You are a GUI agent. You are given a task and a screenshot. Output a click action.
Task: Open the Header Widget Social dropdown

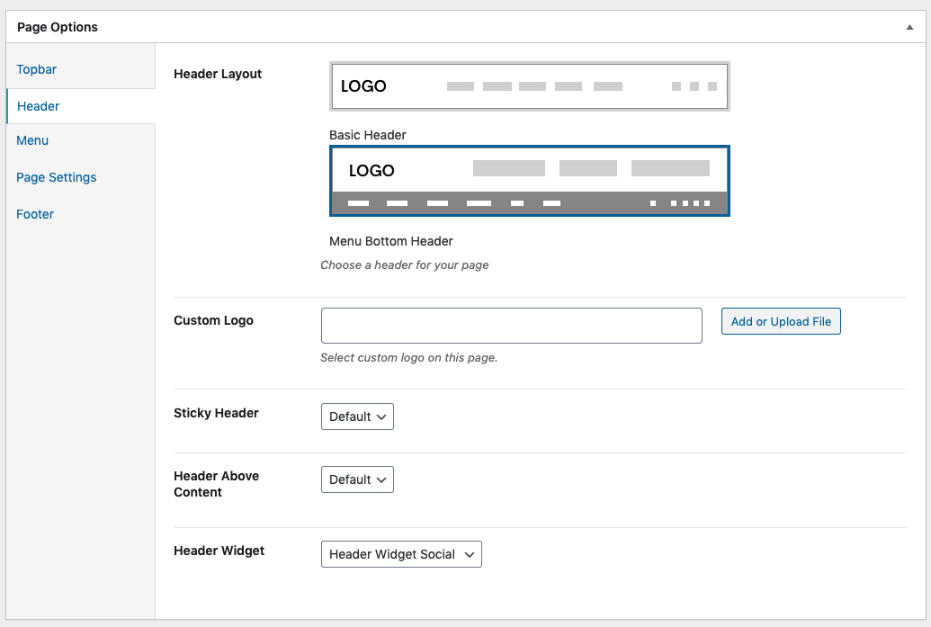pyautogui.click(x=401, y=554)
